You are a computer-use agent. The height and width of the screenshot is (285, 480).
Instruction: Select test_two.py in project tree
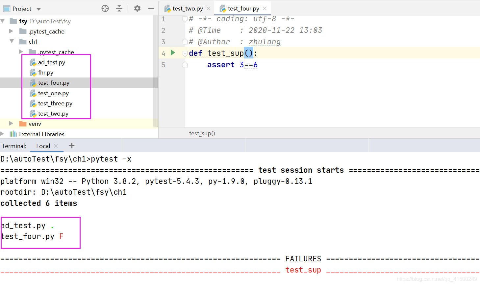[x=53, y=114]
